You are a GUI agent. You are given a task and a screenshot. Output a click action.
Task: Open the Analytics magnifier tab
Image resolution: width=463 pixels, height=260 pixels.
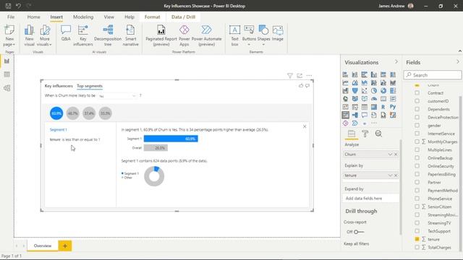[378, 134]
